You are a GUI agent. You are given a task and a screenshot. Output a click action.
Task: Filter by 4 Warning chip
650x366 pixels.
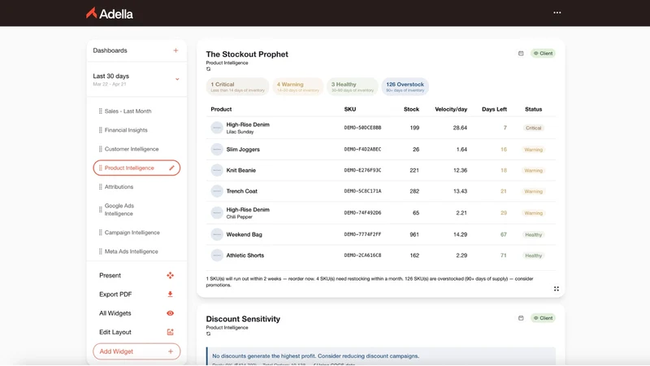tap(297, 86)
